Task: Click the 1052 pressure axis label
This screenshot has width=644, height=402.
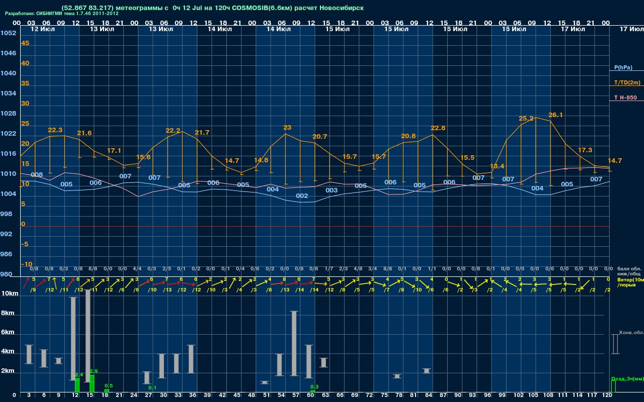Action: point(8,33)
